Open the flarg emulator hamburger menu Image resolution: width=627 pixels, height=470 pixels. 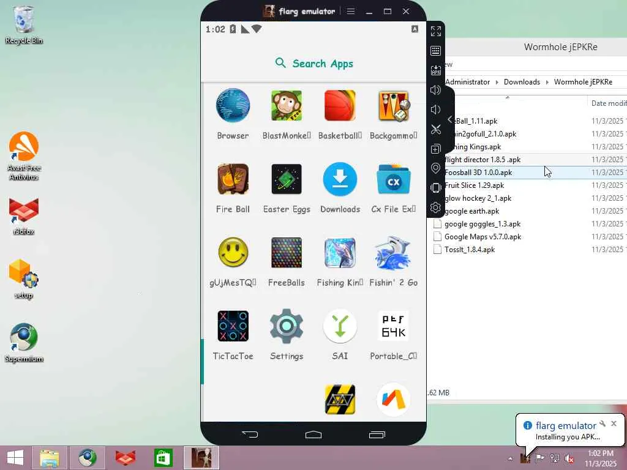(x=351, y=11)
